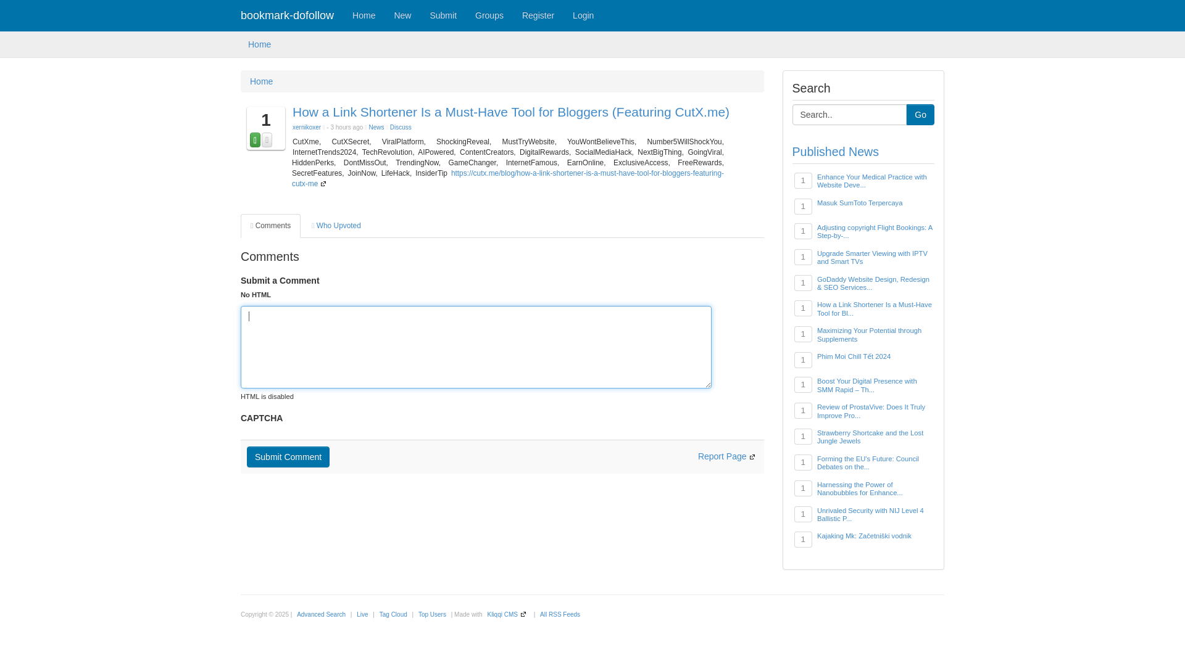This screenshot has width=1185, height=666.
Task: Click vote count beside Masuk SumToto Terpercaya
Action: tap(803, 206)
